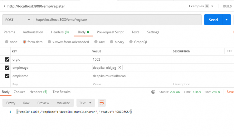Image resolution: width=234 pixels, height=137 pixels.
Task: Select the raw body type radio button
Action: point(96,42)
